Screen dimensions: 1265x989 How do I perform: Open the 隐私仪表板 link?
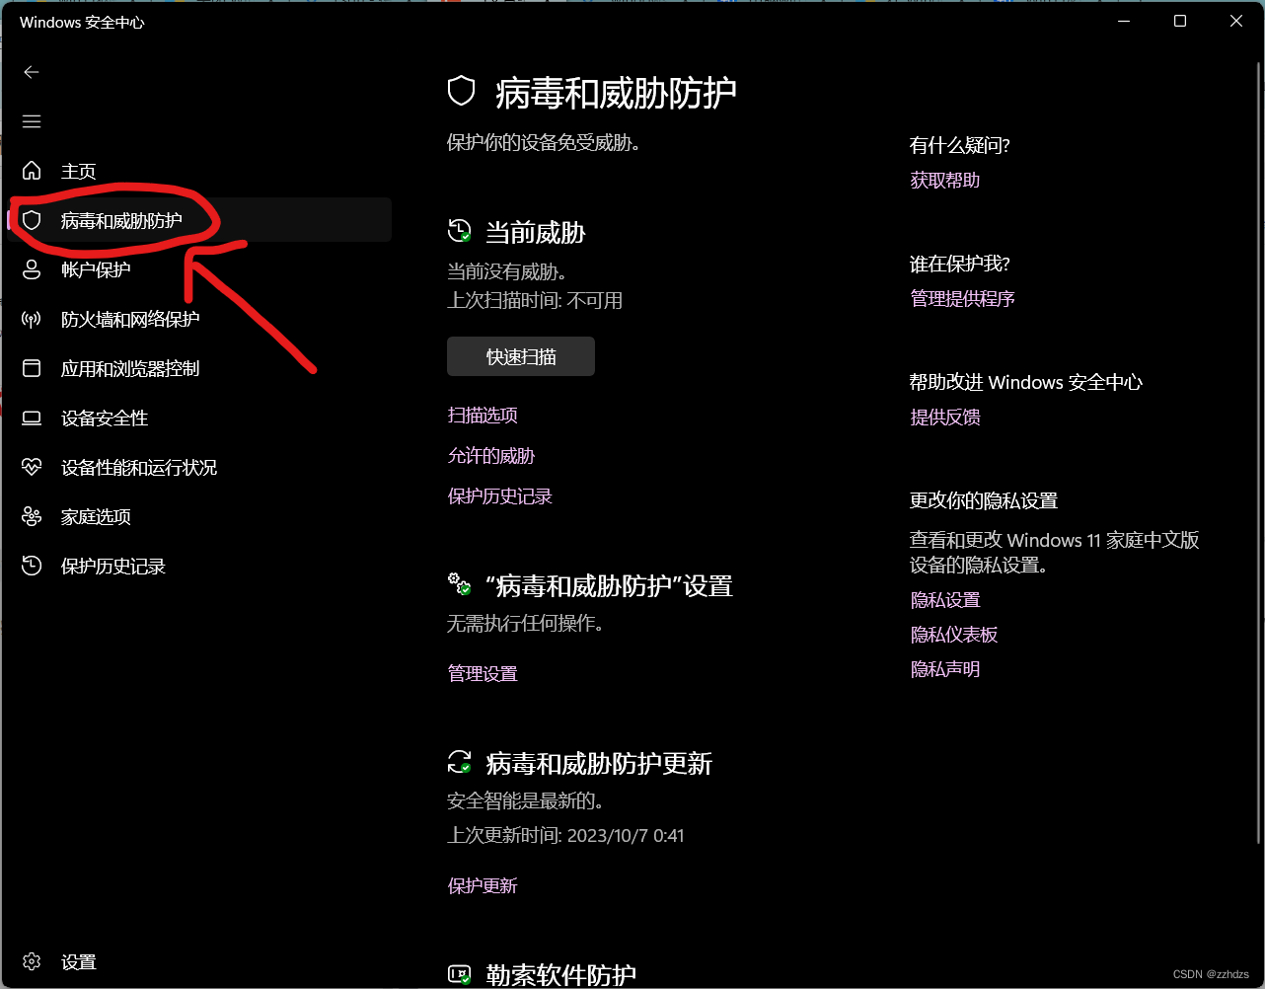[954, 635]
